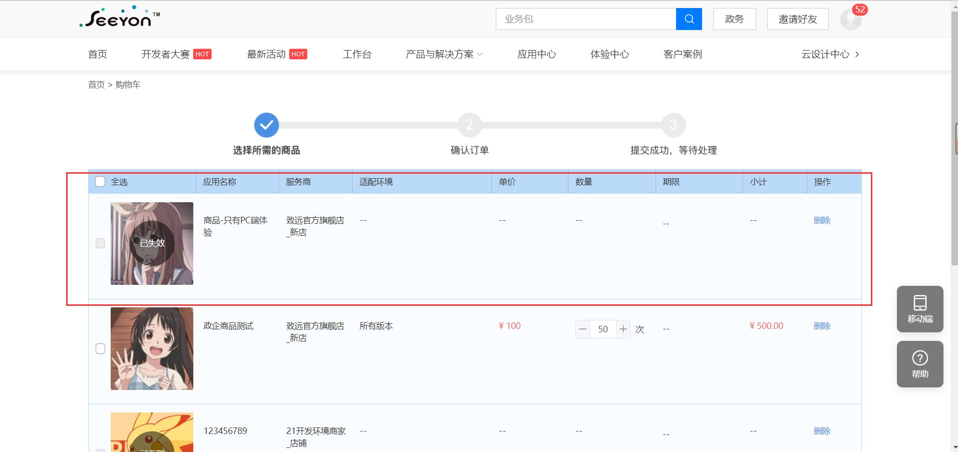958x452 pixels.
Task: Click the HOT badge next to 开发者大赛
Action: [x=202, y=54]
